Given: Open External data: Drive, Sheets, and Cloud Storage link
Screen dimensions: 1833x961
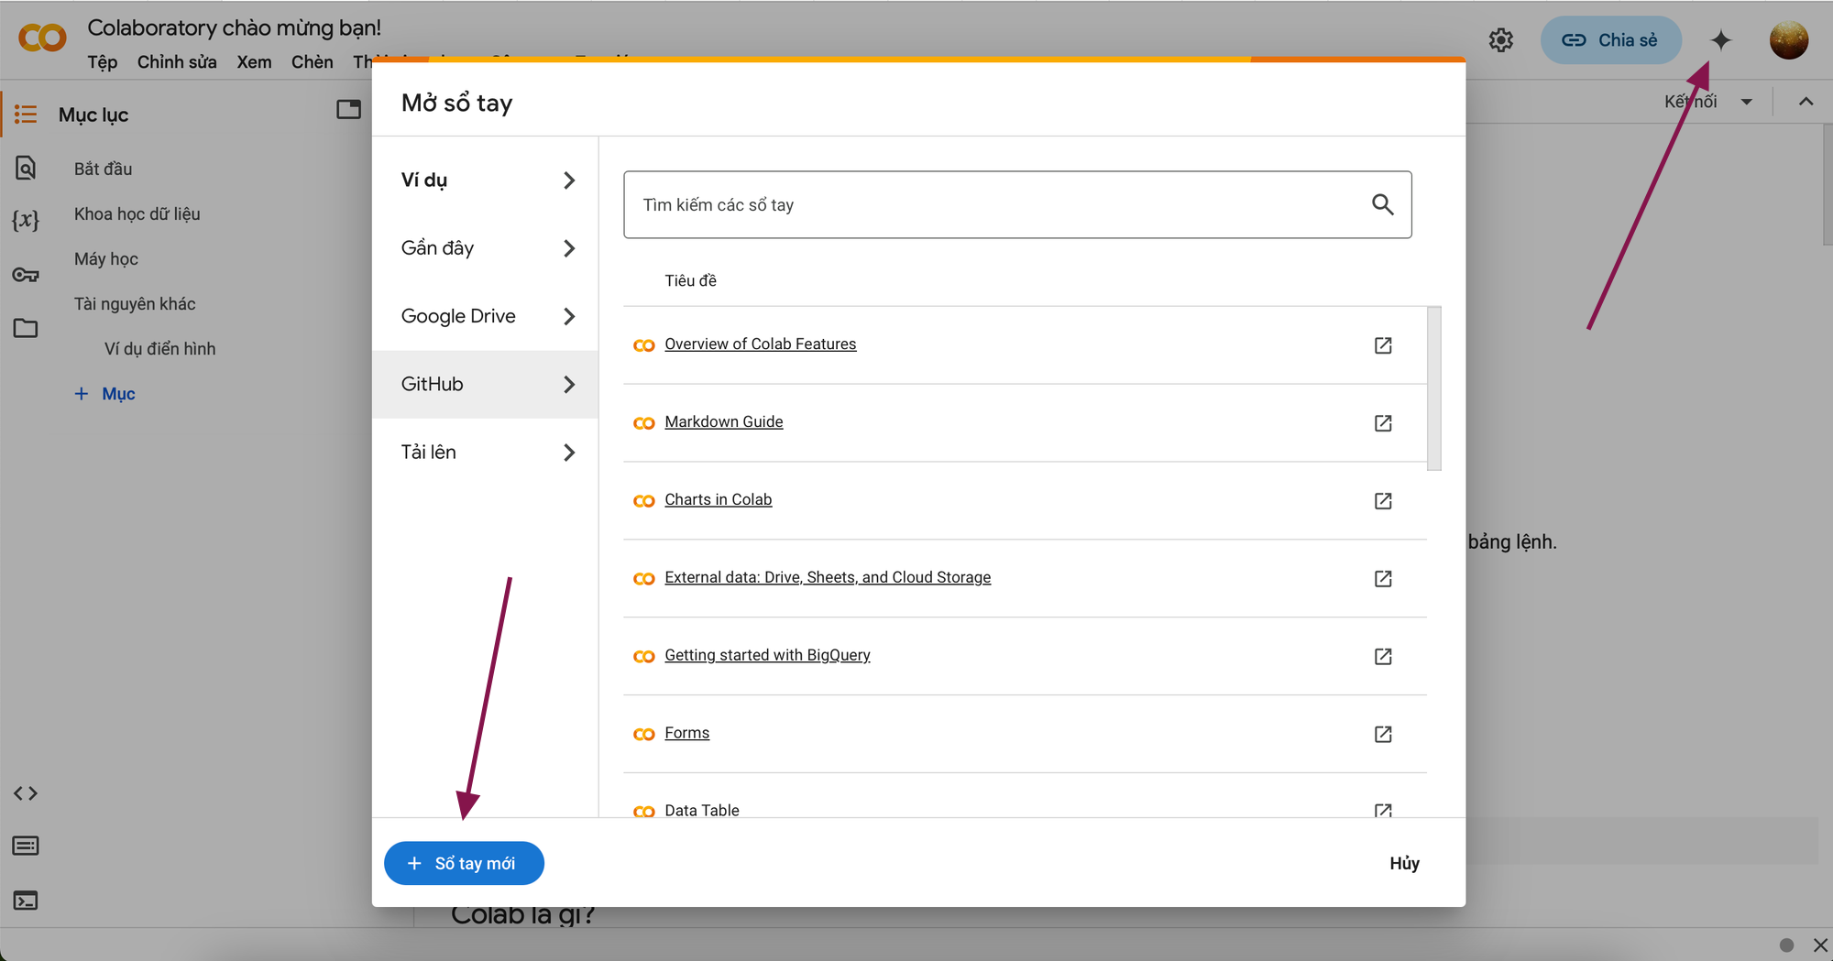Looking at the screenshot, I should [828, 578].
